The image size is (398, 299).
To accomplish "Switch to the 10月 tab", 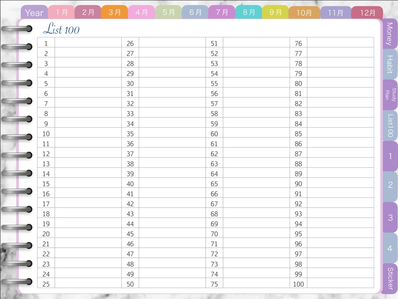I will tap(304, 12).
